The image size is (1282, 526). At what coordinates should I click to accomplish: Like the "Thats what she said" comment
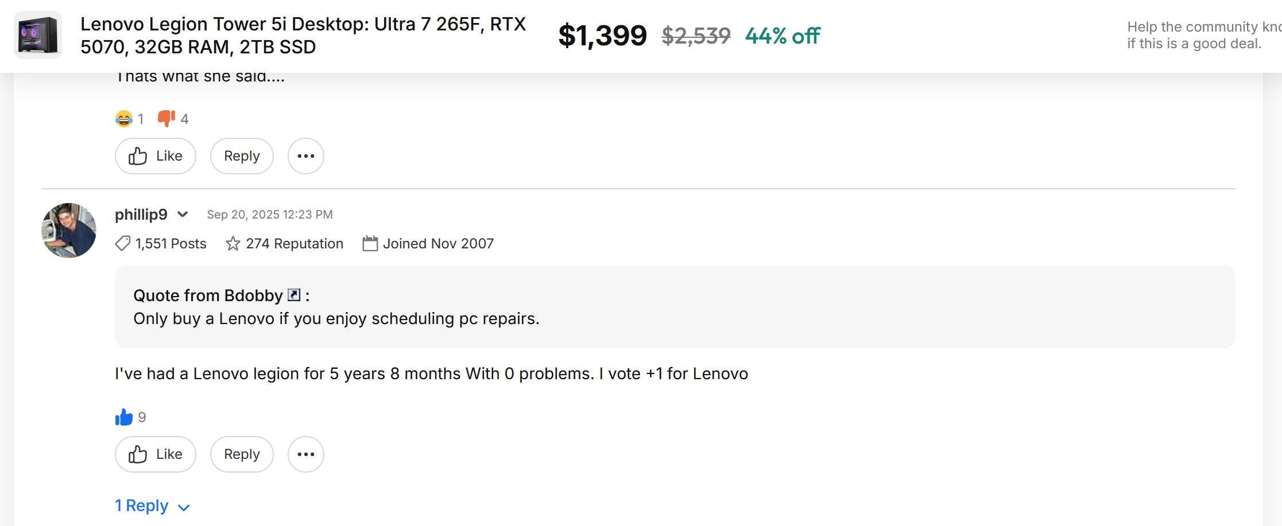pyautogui.click(x=155, y=156)
